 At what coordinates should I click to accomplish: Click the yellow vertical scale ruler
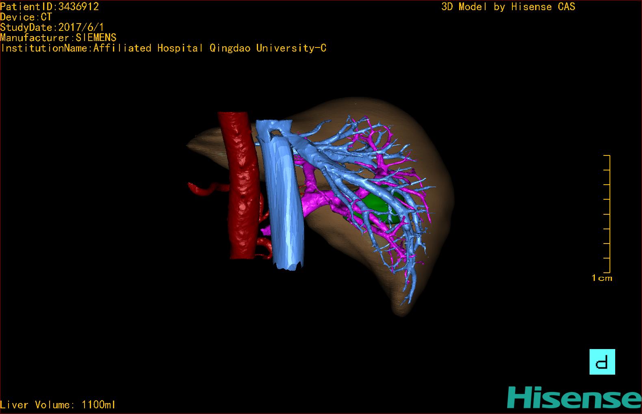[x=607, y=214]
